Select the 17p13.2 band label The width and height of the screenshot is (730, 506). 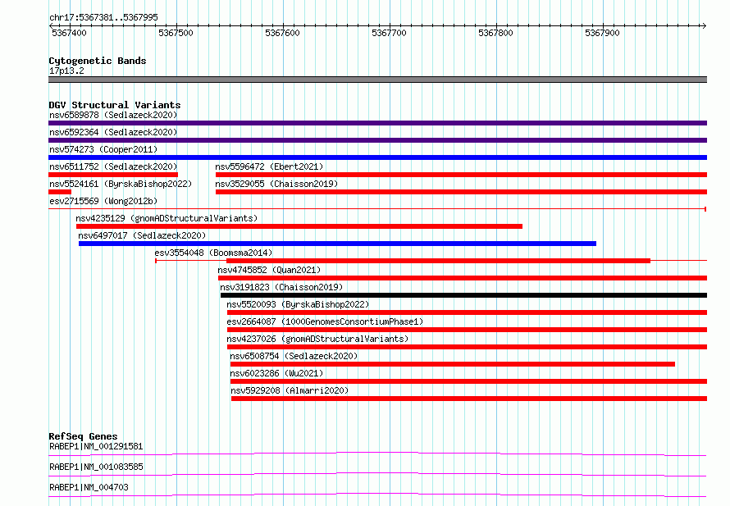[66, 71]
